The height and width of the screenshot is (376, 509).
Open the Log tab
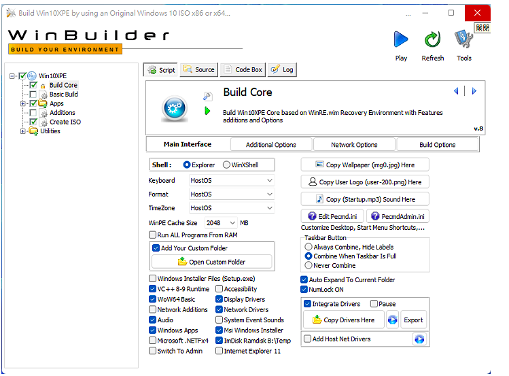point(282,70)
